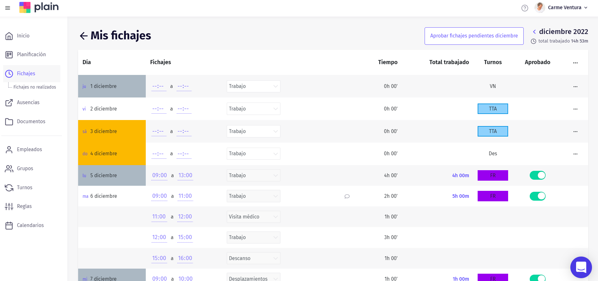Toggle approval for 5 diciembre

click(537, 175)
